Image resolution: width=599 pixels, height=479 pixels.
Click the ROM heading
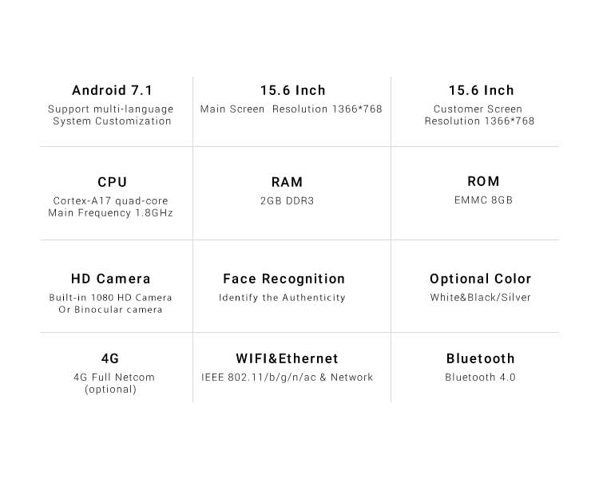pos(484,181)
